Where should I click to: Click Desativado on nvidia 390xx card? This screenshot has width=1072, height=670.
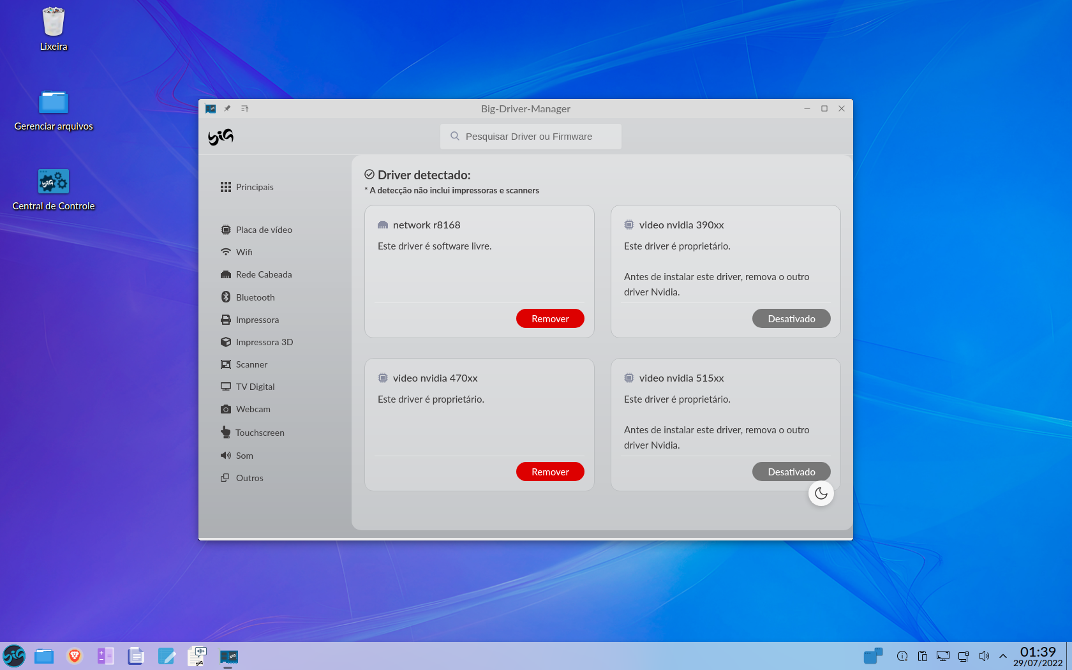791,318
